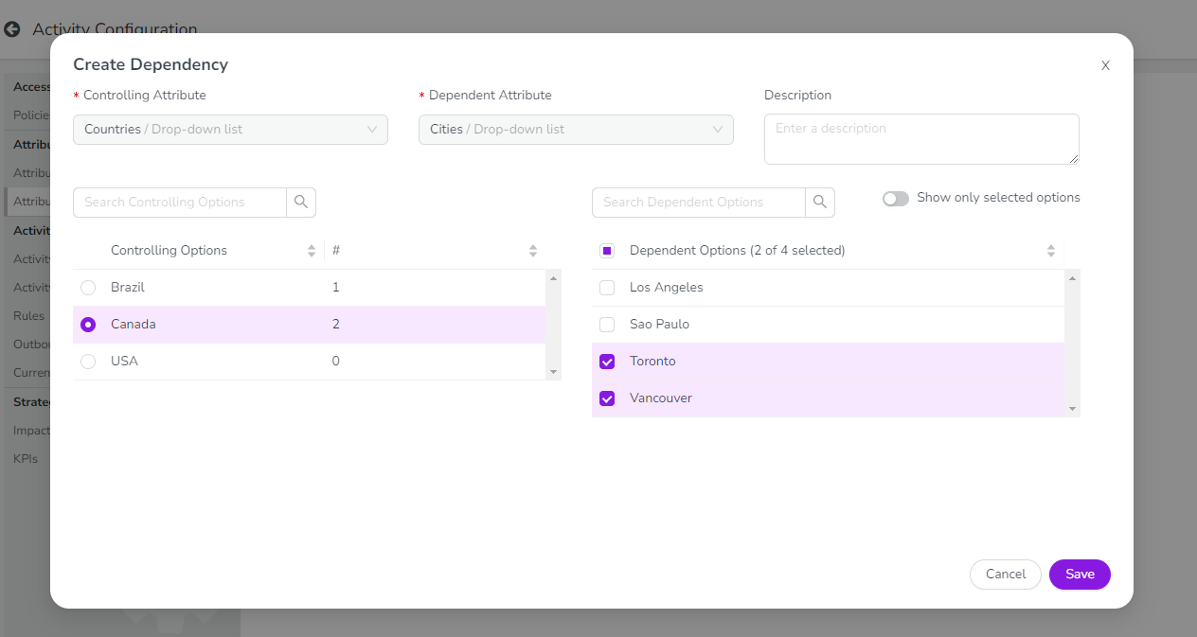Image resolution: width=1197 pixels, height=637 pixels.
Task: Select the Brazil radio button
Action: 88,288
